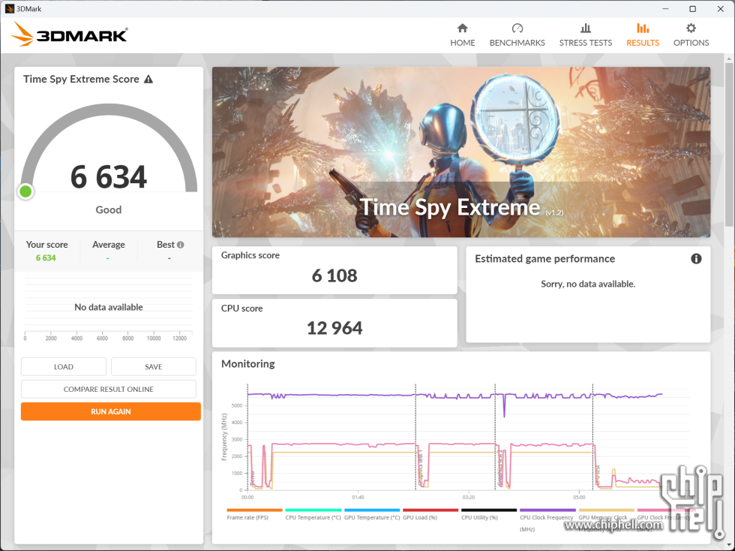Click the Frequency (MHz) axis label

pos(224,437)
